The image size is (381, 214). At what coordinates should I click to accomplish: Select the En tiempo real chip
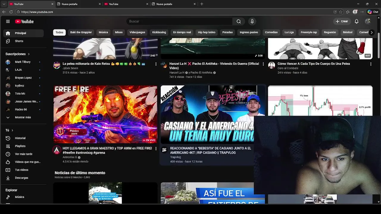[182, 32]
